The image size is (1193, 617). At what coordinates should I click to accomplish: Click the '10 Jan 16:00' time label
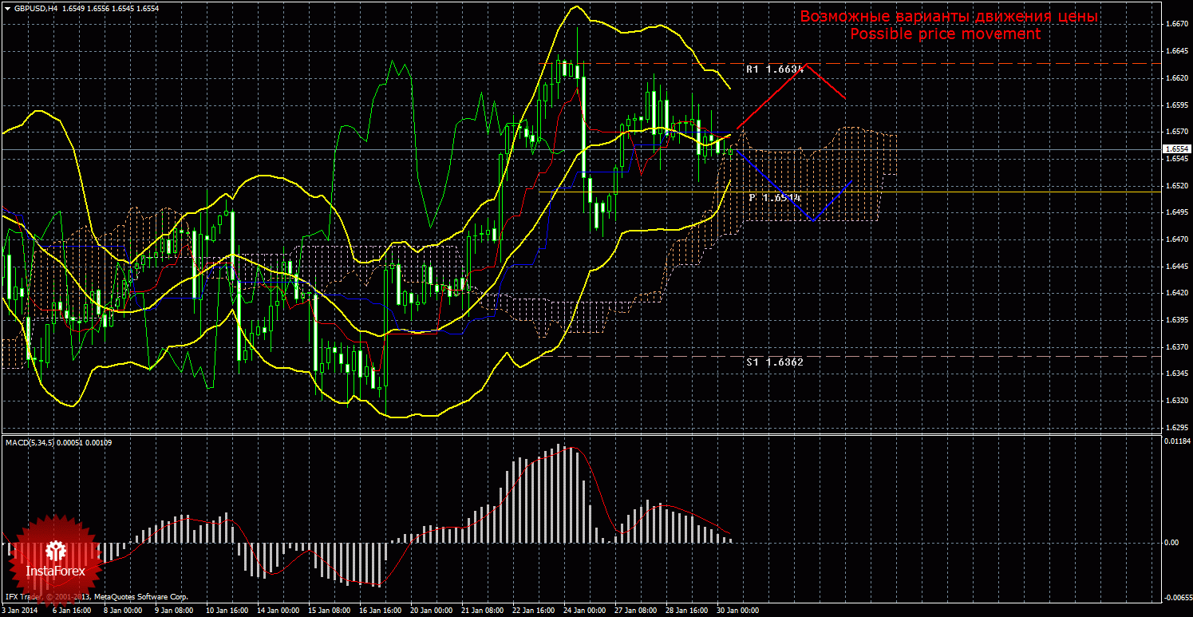coord(226,611)
